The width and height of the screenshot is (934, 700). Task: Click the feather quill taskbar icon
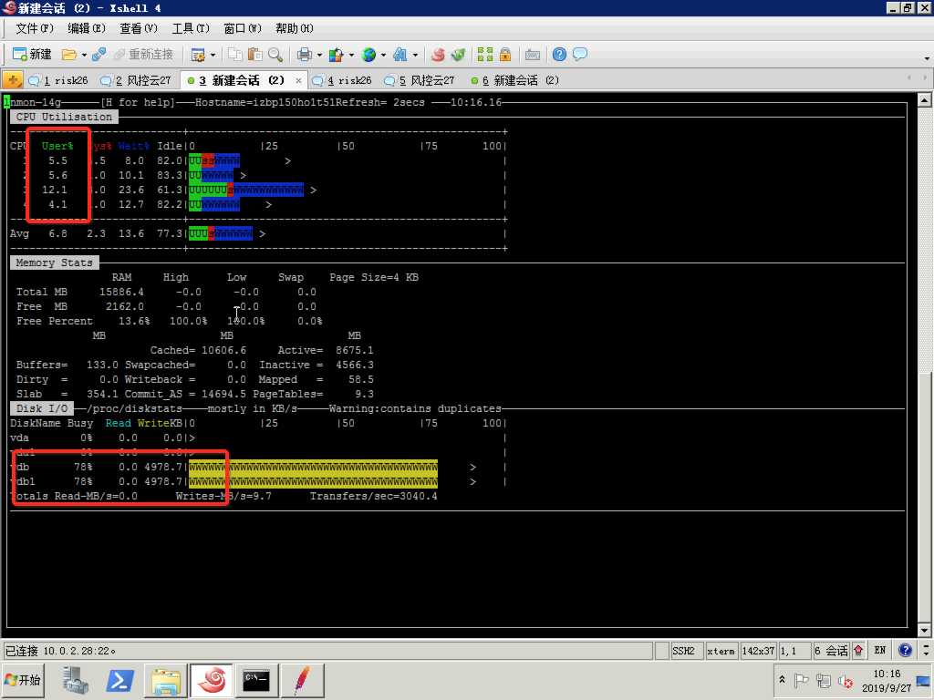click(x=303, y=680)
